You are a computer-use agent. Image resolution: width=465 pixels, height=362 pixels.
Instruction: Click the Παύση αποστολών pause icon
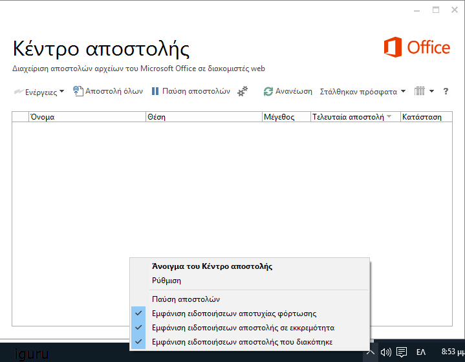(x=155, y=91)
